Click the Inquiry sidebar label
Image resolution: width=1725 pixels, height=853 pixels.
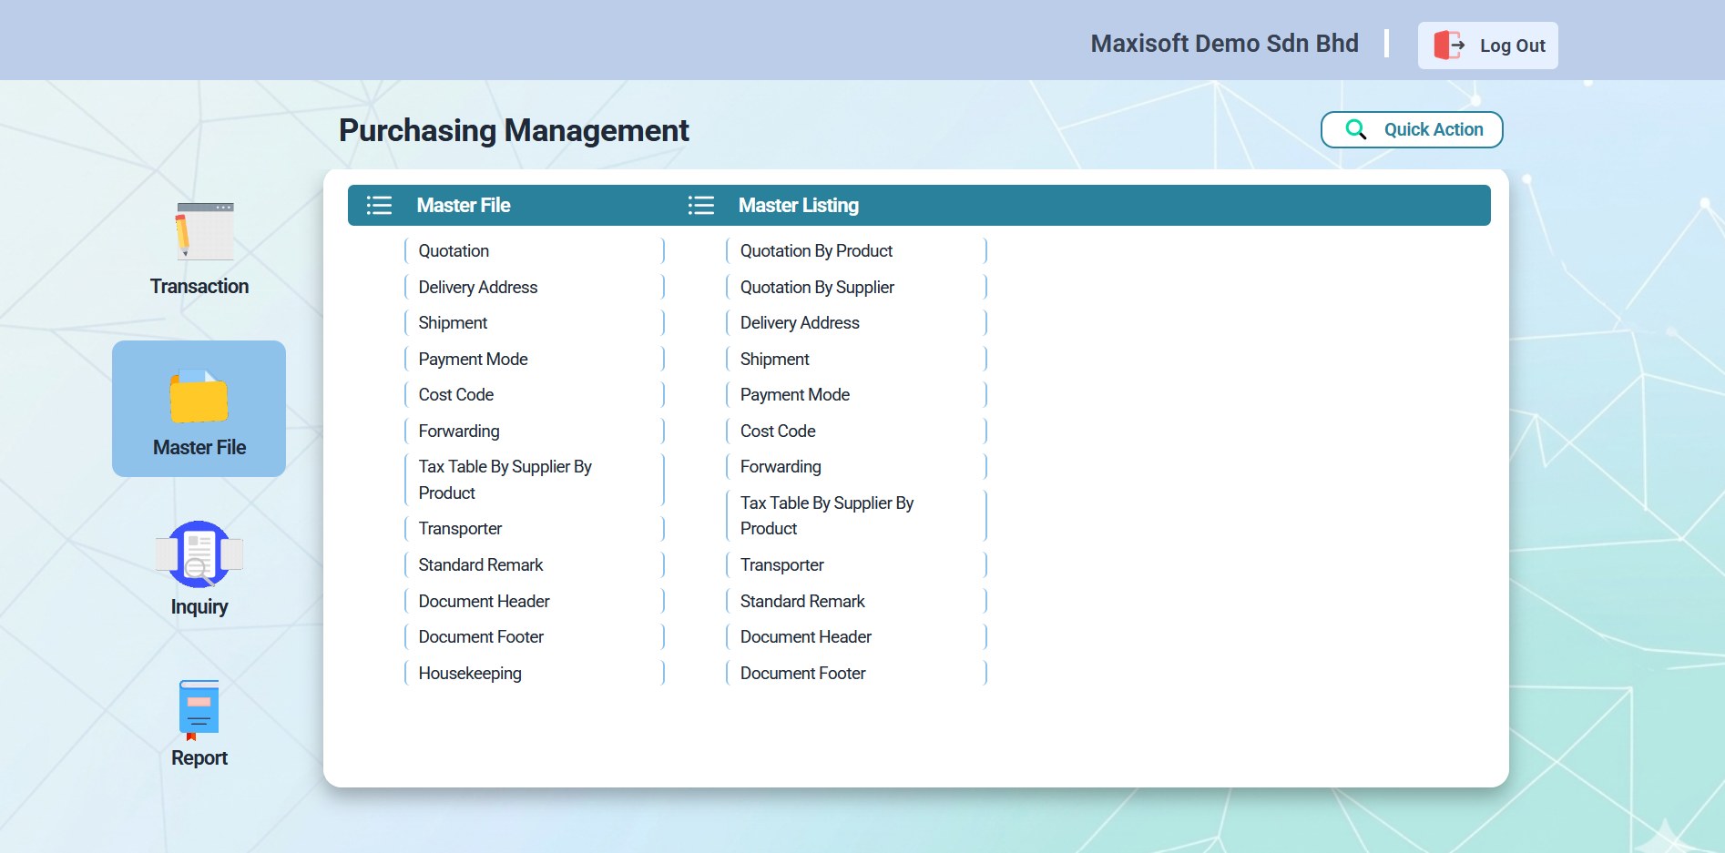[199, 606]
